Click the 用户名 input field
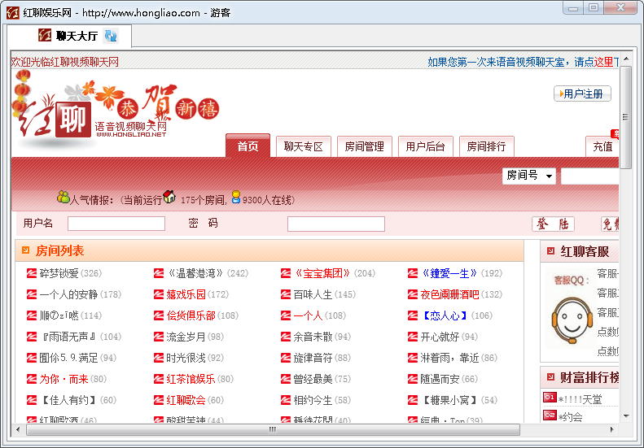The width and height of the screenshot is (644, 448). (116, 224)
